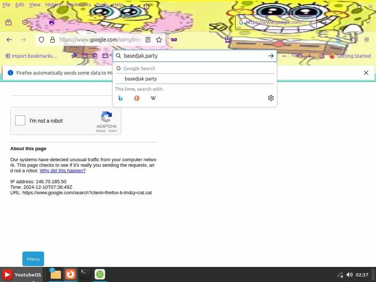Open the Getting Started bookmark

[350, 56]
